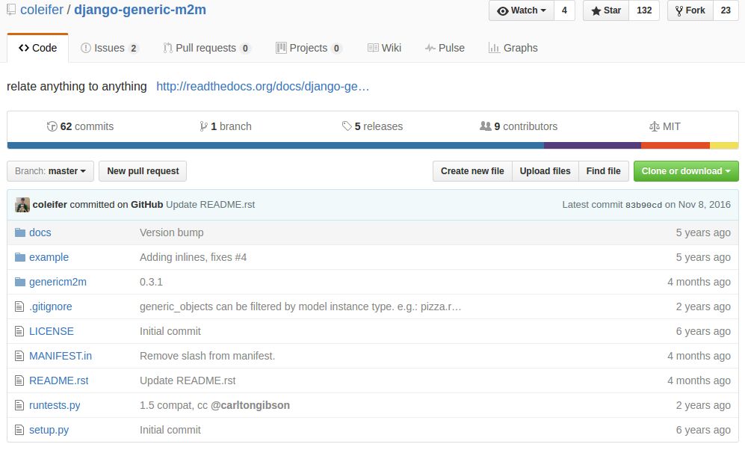
Task: Open the 'Remove slash from manifest.' commit message
Action: (x=207, y=356)
